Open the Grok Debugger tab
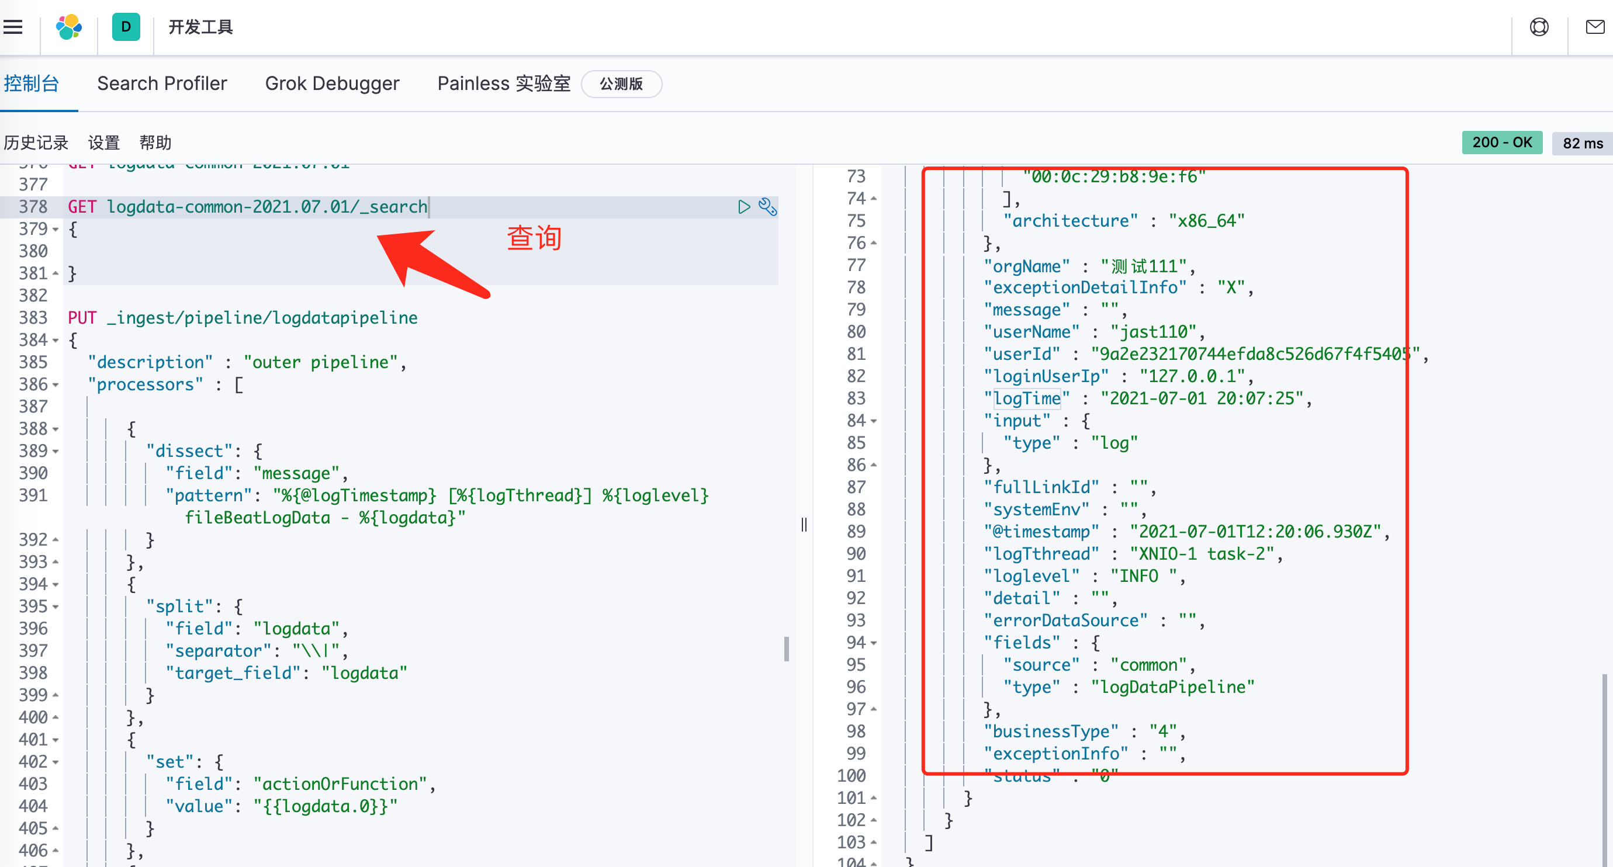Image resolution: width=1613 pixels, height=867 pixels. 332,84
